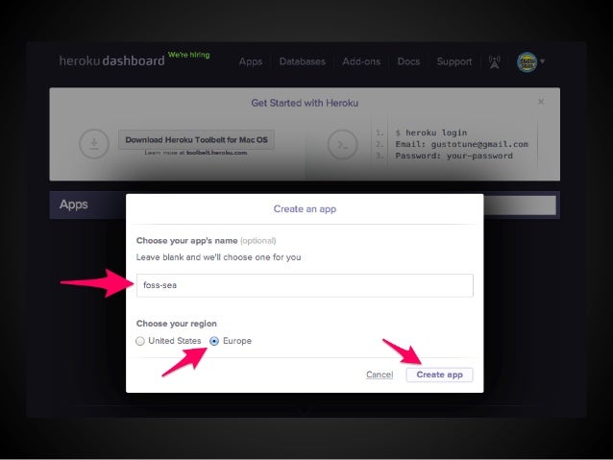Open the Apps menu item
The image size is (613, 460).
pos(251,61)
